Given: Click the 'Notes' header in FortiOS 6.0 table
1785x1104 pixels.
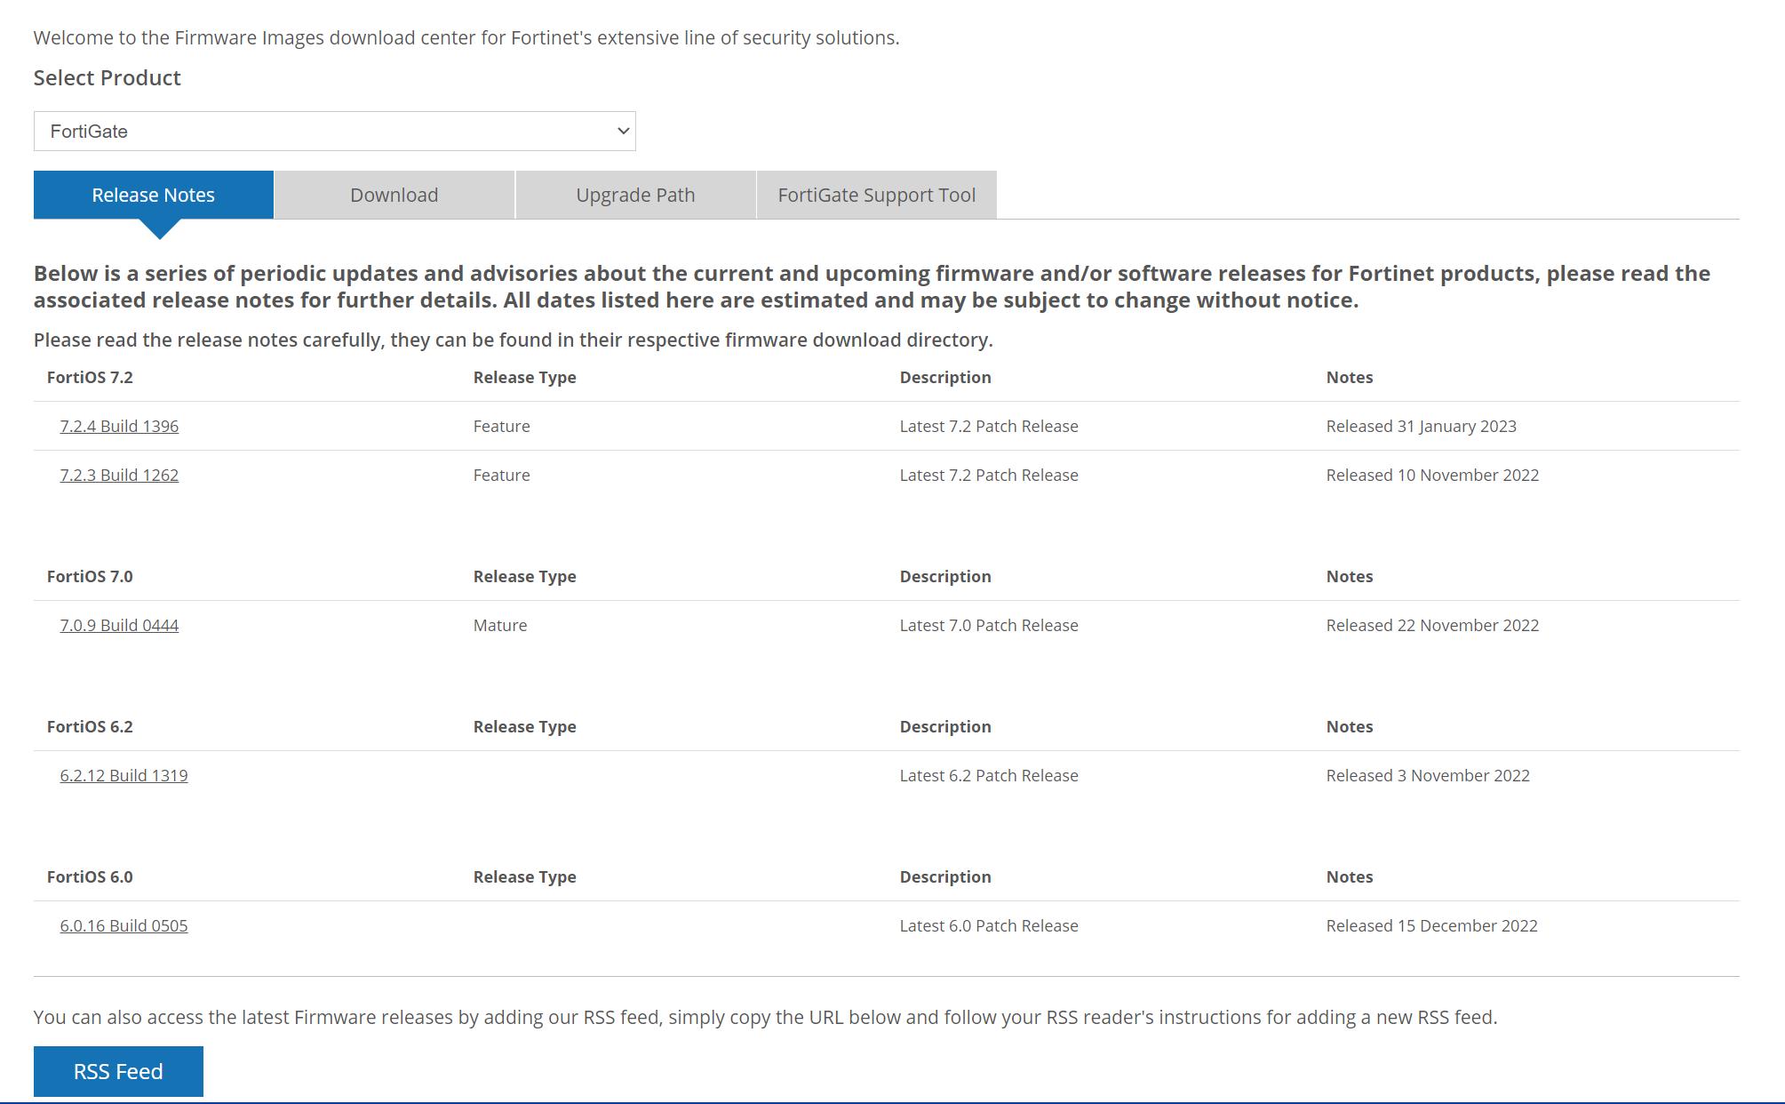Looking at the screenshot, I should pyautogui.click(x=1350, y=876).
